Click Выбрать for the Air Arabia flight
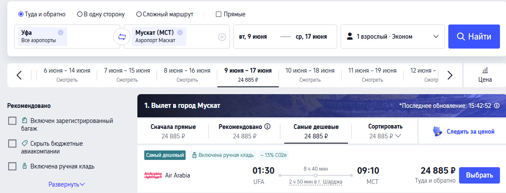The width and height of the screenshot is (506, 193). point(479,175)
